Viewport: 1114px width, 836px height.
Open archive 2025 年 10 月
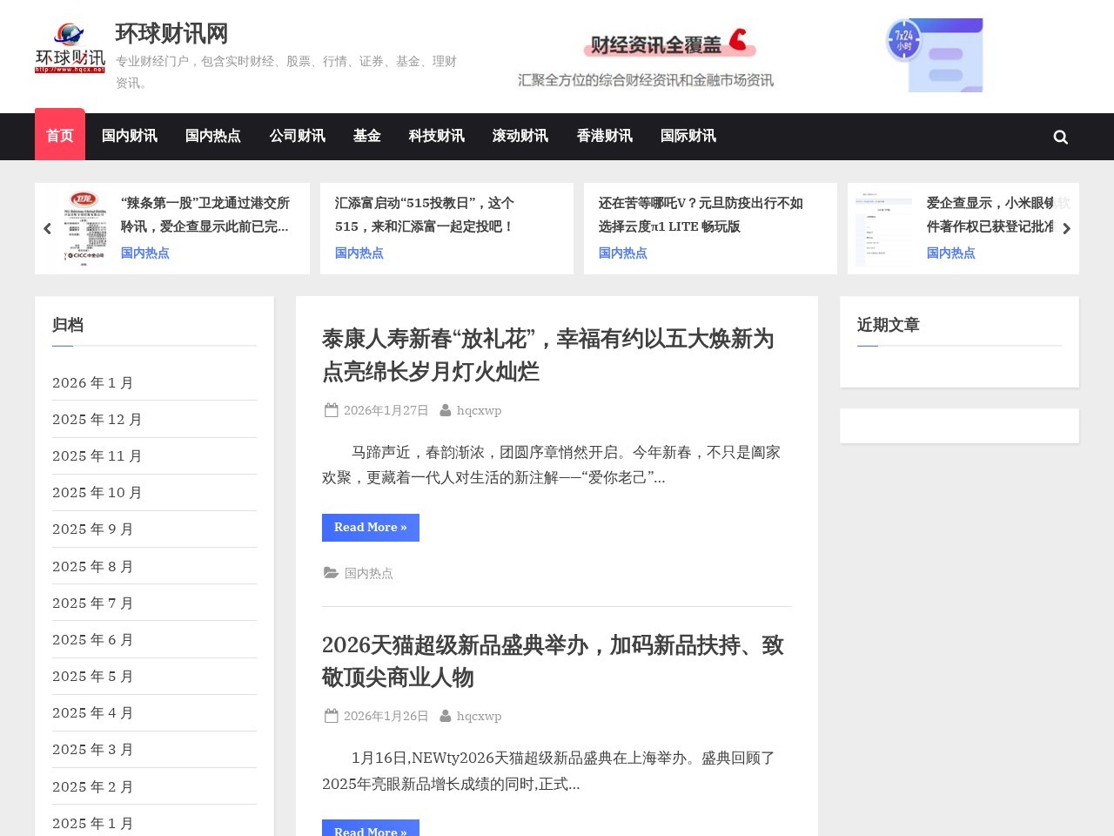click(x=97, y=493)
